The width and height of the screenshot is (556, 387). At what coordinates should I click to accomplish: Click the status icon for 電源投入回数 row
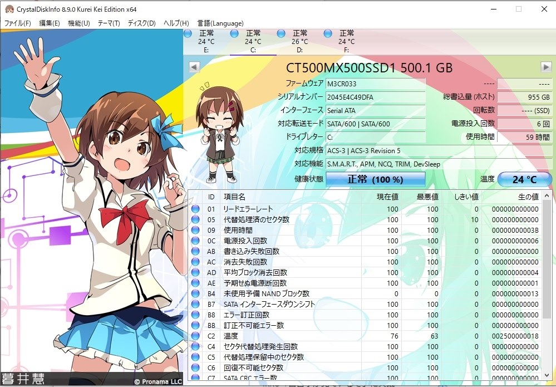(195, 241)
